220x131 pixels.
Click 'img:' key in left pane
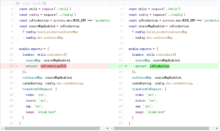(x=29, y=106)
